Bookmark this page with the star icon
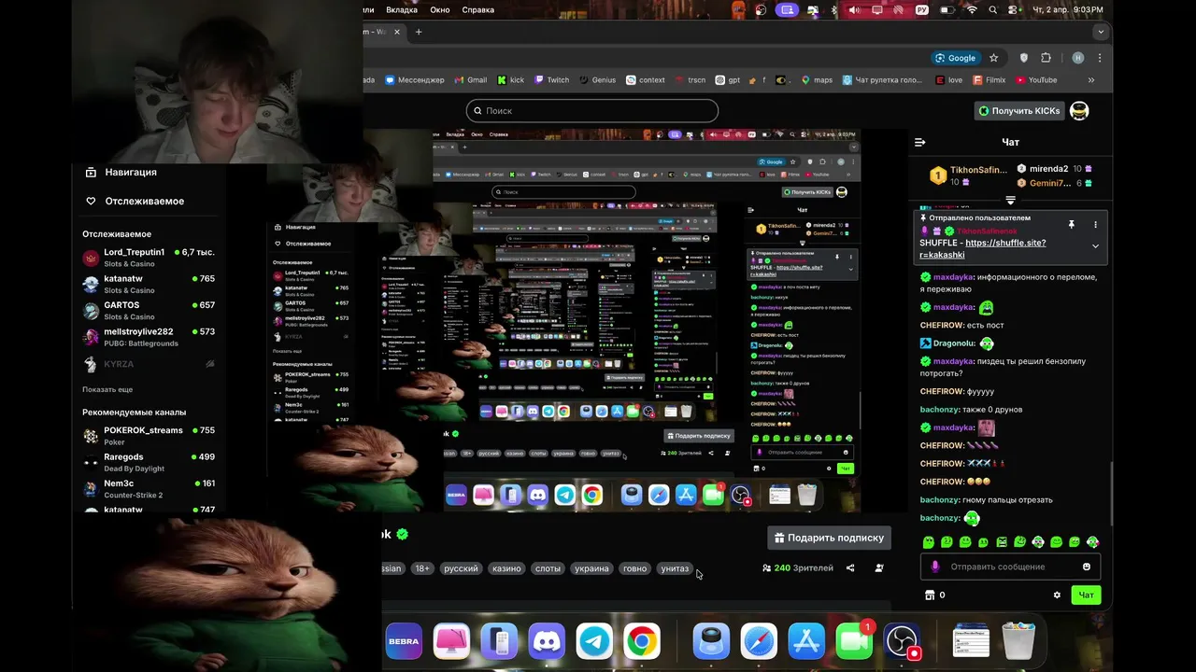This screenshot has width=1196, height=672. (x=993, y=58)
